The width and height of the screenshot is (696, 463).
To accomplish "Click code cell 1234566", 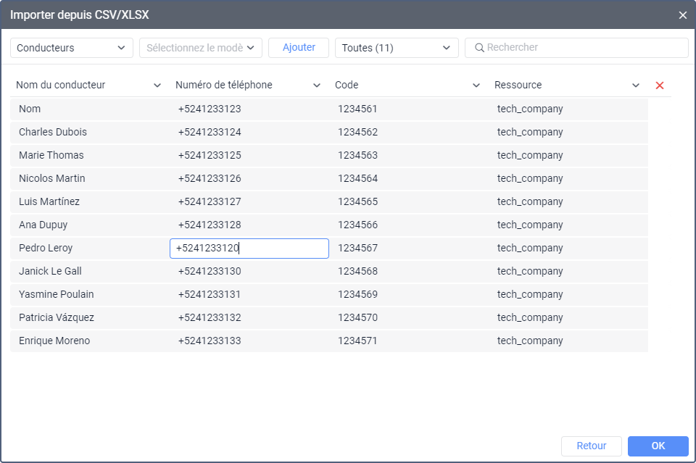I will click(357, 225).
